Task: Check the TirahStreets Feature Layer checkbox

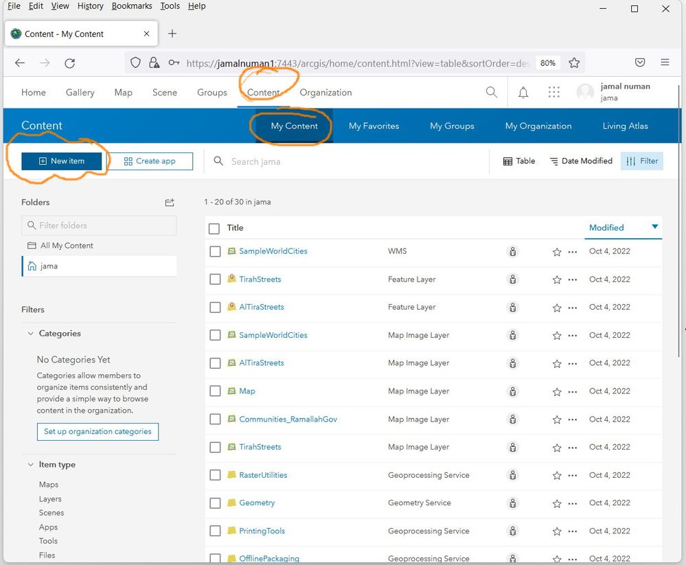Action: pyautogui.click(x=215, y=279)
